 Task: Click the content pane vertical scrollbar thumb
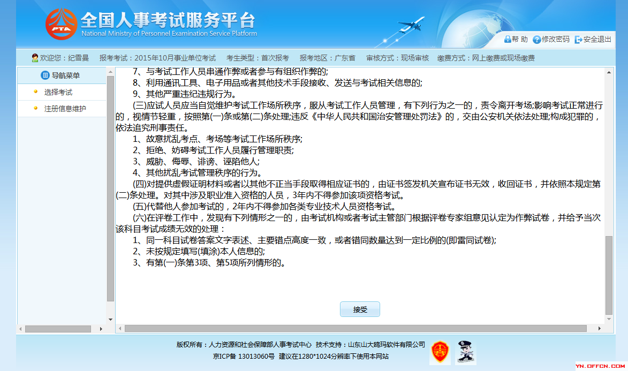click(609, 275)
